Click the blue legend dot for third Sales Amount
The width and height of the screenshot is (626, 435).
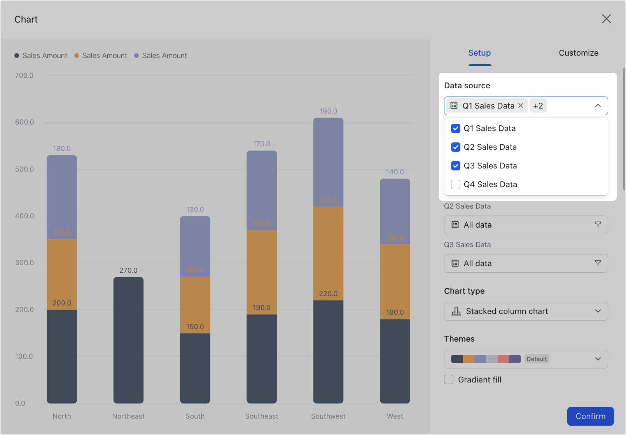point(136,55)
